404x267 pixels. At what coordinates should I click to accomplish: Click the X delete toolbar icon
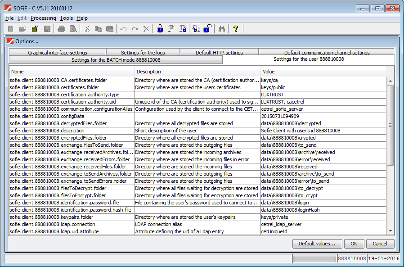click(x=146, y=29)
